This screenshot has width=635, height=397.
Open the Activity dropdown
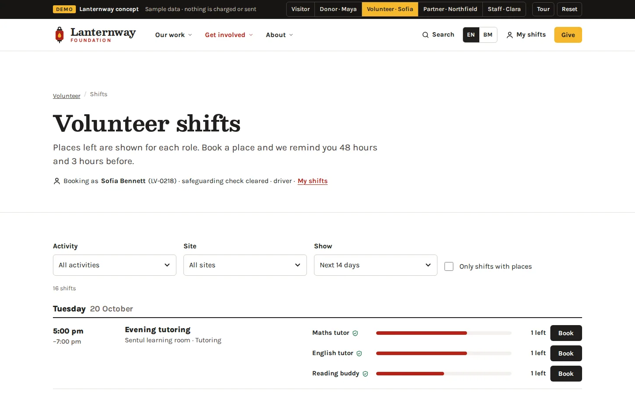tap(115, 265)
